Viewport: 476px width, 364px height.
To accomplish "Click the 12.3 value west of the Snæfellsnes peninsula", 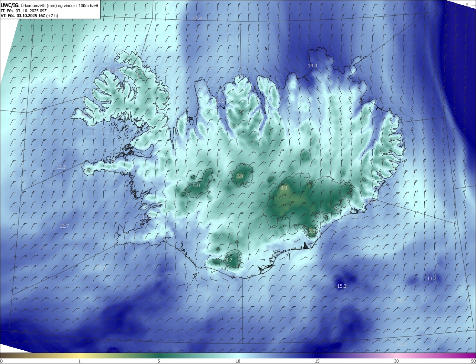I will coord(61,167).
